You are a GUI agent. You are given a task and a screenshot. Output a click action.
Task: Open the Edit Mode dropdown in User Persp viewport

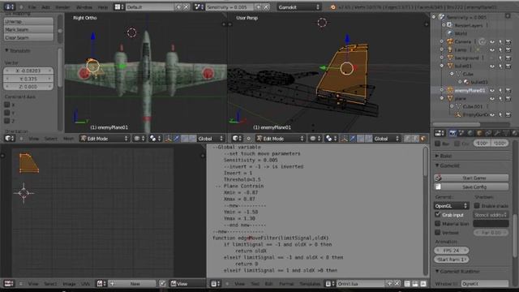tap(280, 139)
